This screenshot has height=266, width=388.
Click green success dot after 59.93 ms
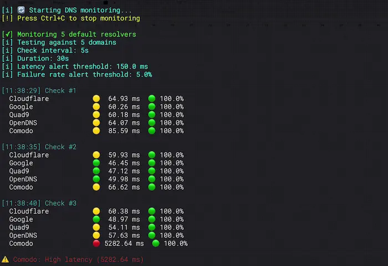coord(152,155)
